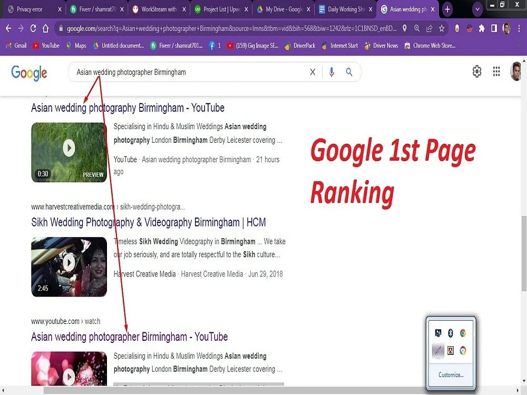Click the Bluetooth tray icon

pos(451,333)
